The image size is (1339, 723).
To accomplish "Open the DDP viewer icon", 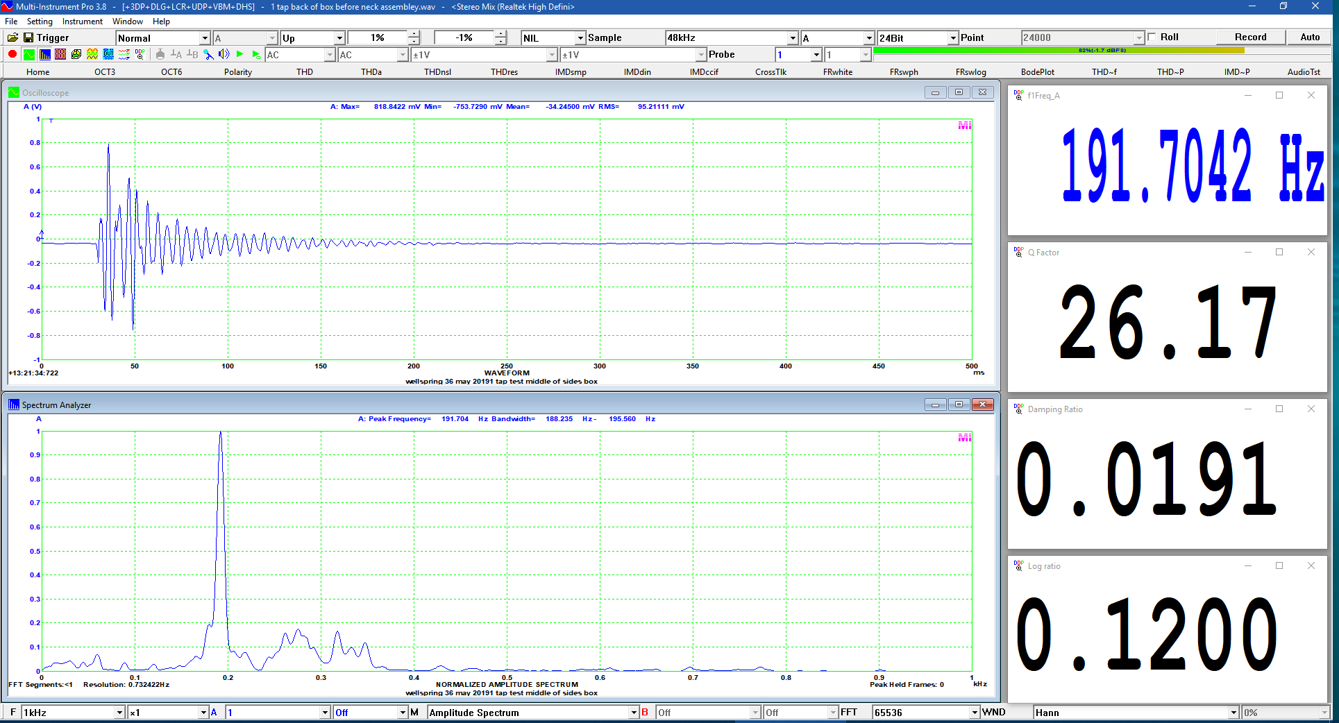I will (140, 54).
